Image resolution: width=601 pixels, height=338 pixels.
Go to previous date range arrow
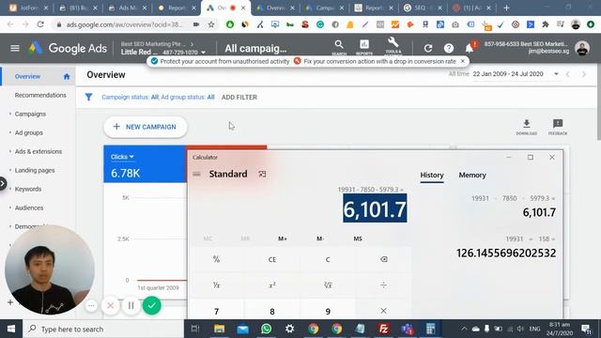pos(567,74)
